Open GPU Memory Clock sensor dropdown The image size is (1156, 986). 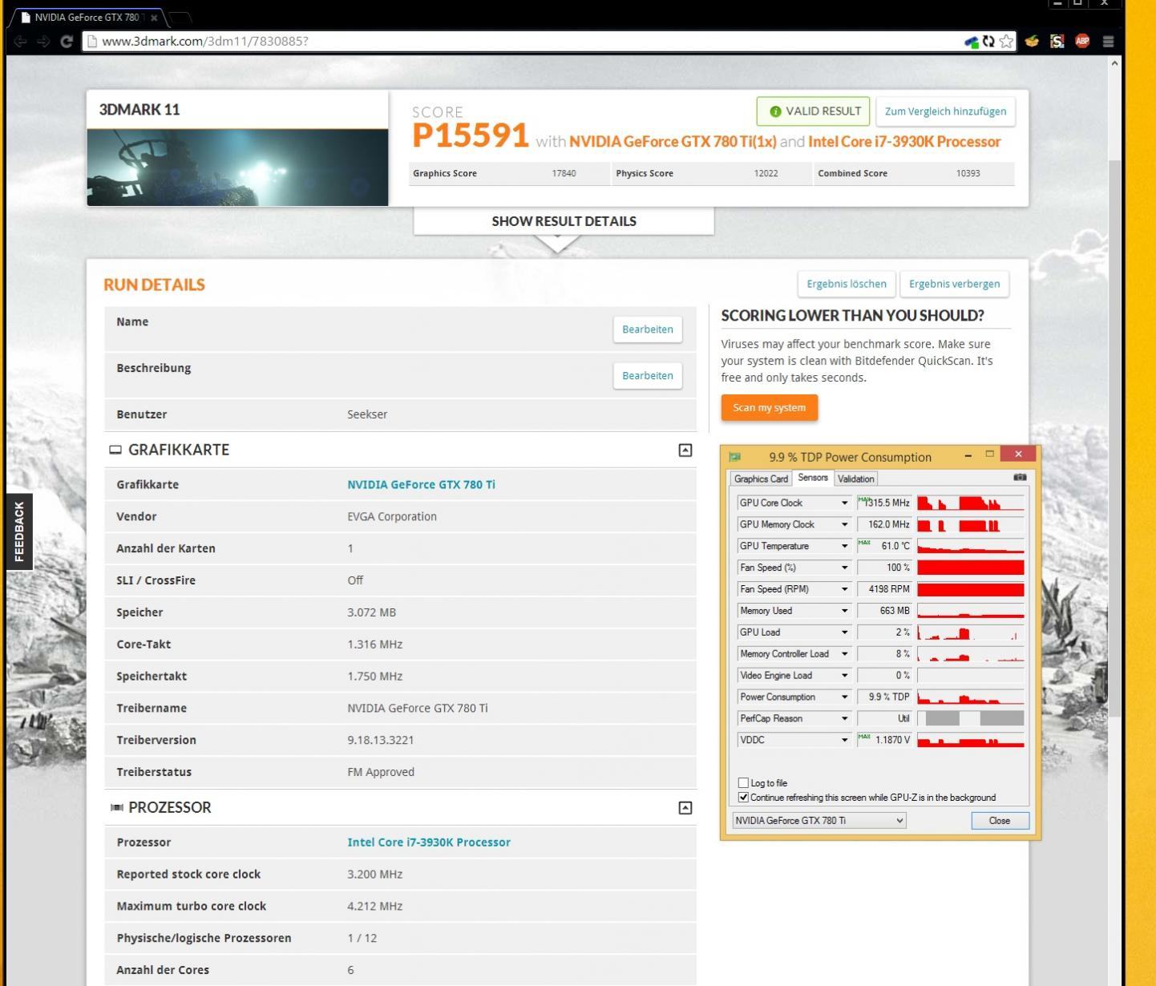click(x=844, y=525)
